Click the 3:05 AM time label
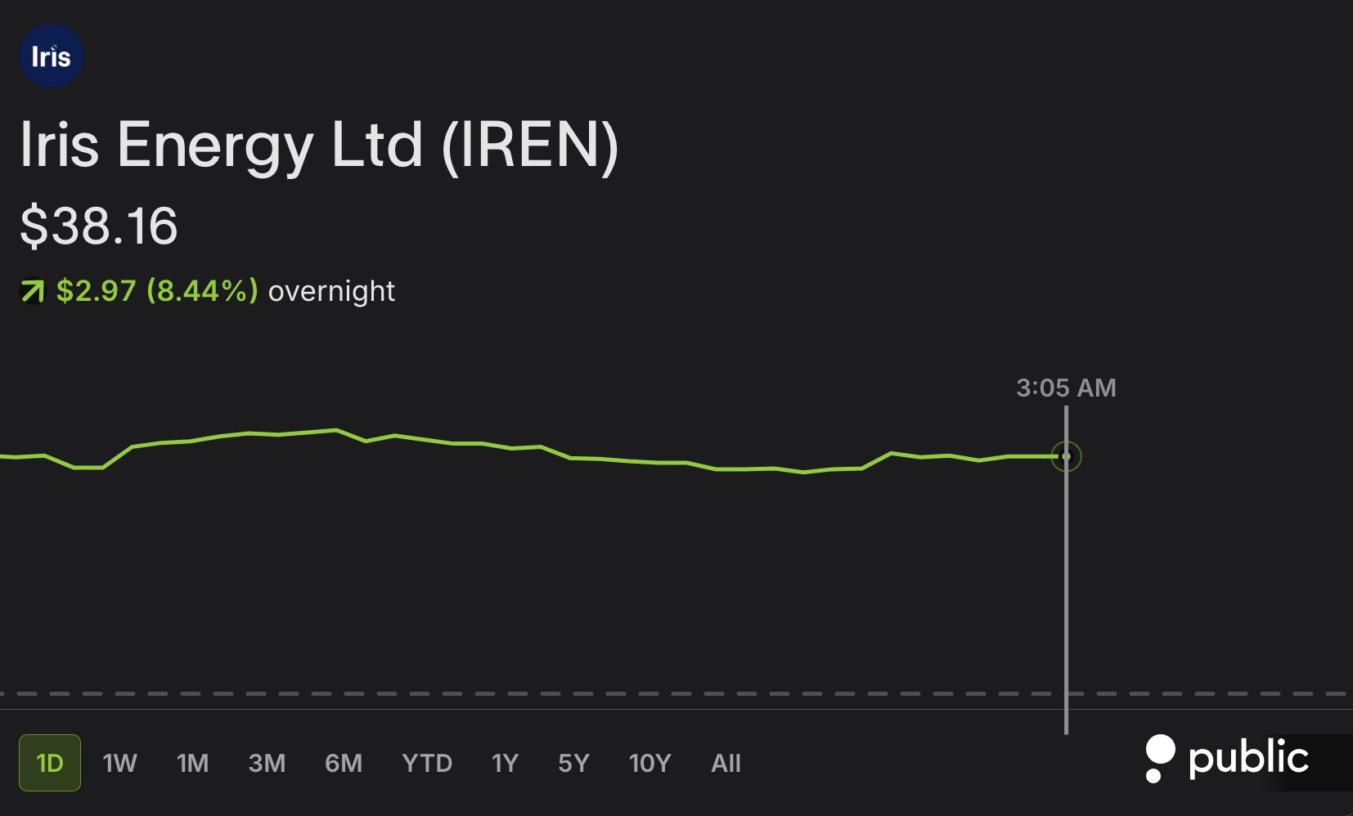1353x816 pixels. (x=1066, y=388)
